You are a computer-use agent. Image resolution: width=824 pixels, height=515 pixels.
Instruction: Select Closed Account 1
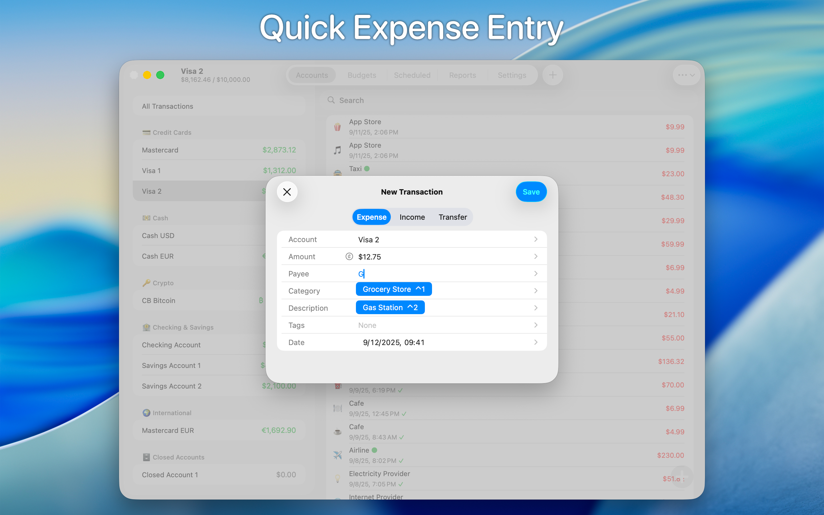pyautogui.click(x=219, y=474)
